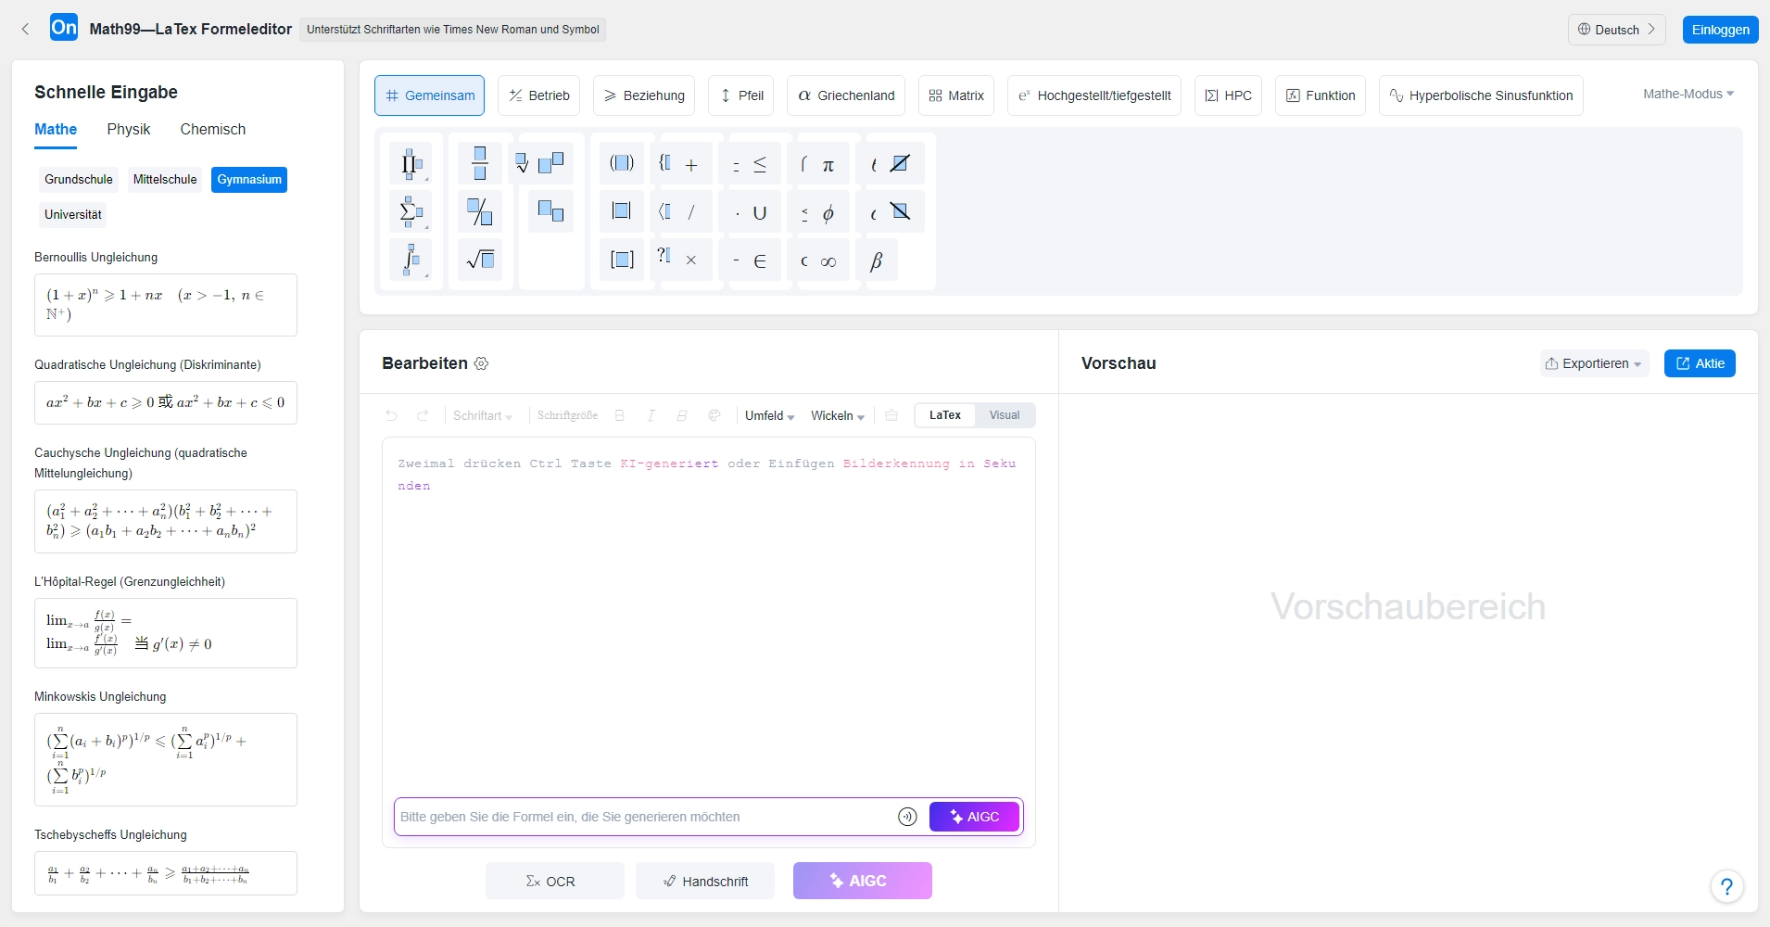Switch editor to Visual mode
This screenshot has width=1770, height=927.
coord(1005,415)
